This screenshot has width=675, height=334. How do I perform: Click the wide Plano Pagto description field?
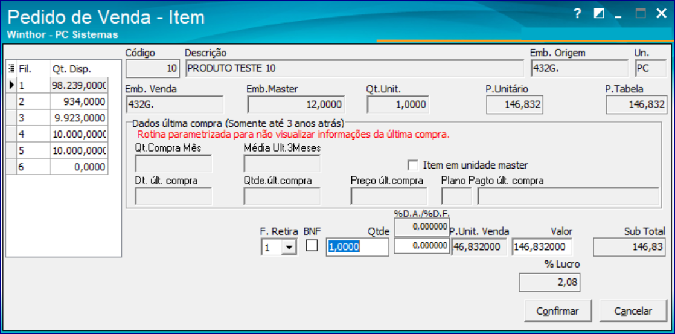pos(568,196)
